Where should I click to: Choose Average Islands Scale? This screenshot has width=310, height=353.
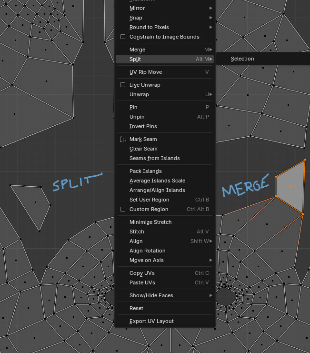[165, 181]
